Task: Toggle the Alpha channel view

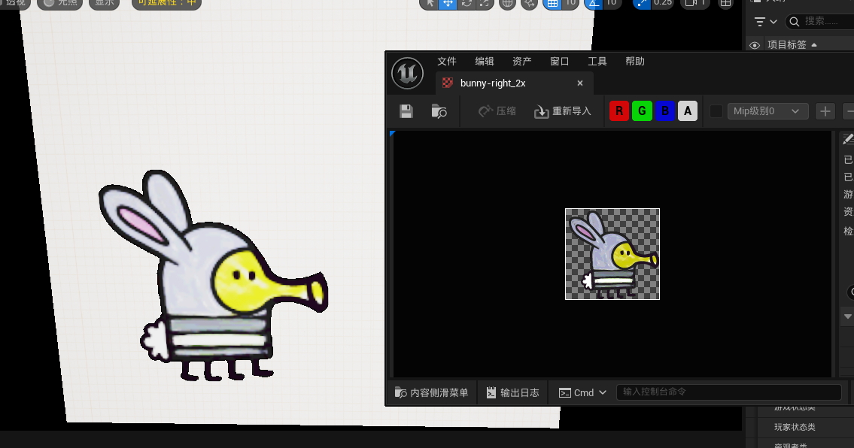Action: click(687, 111)
